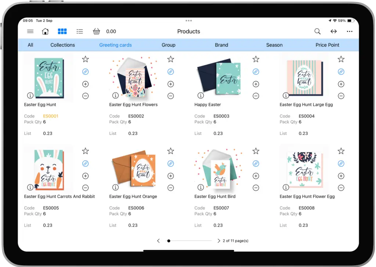Open product search

coord(318,32)
